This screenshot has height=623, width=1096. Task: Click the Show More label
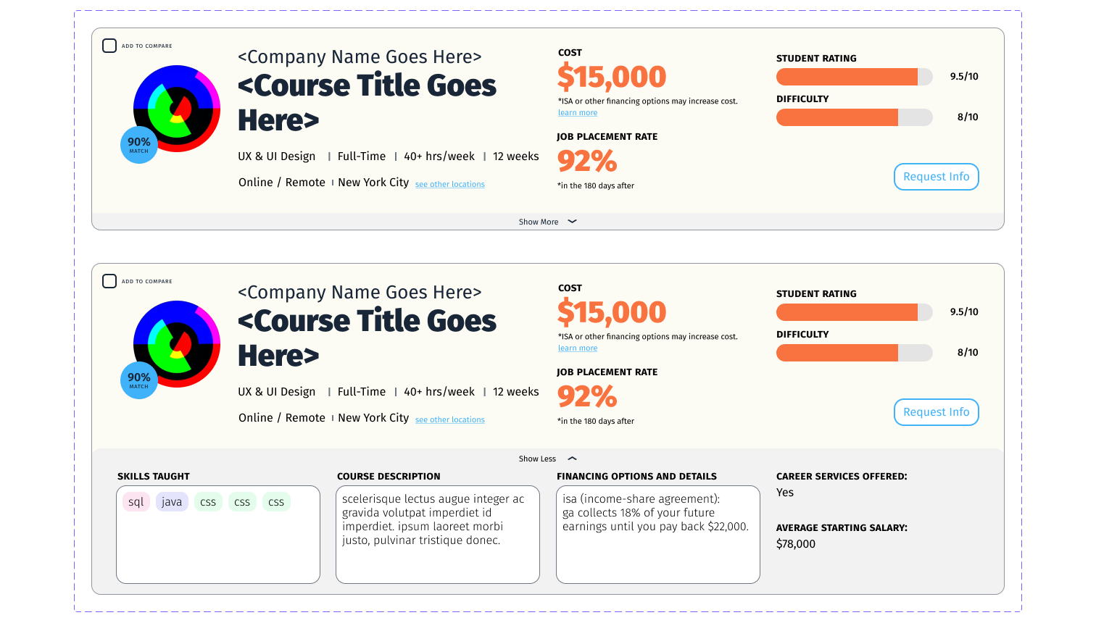tap(539, 222)
